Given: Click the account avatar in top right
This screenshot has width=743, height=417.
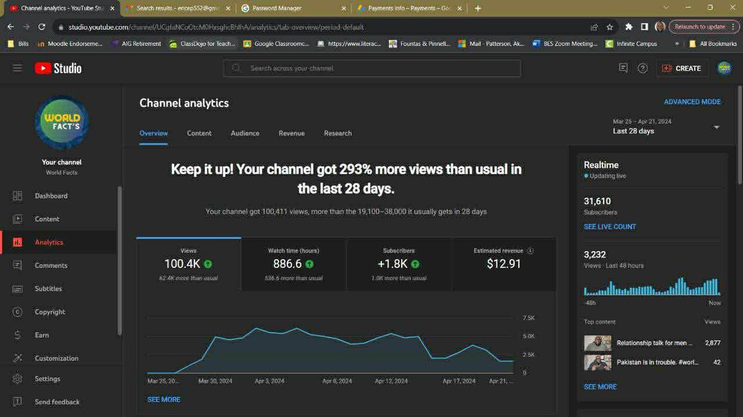Looking at the screenshot, I should coord(724,68).
